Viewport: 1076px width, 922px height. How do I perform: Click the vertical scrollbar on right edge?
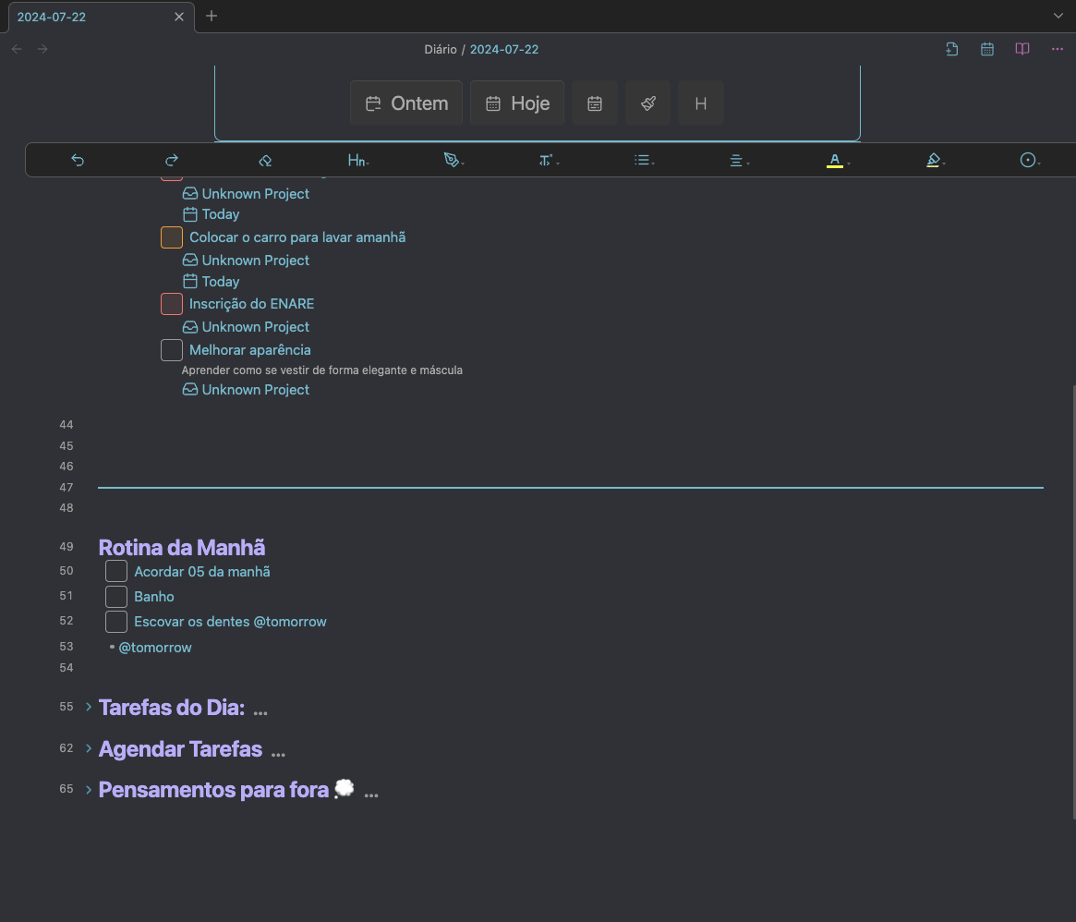1073,601
